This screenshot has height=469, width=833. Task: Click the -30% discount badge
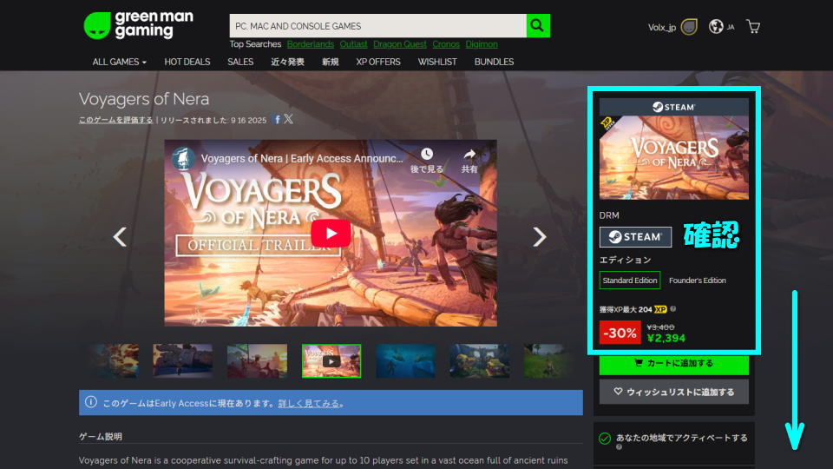pos(620,333)
